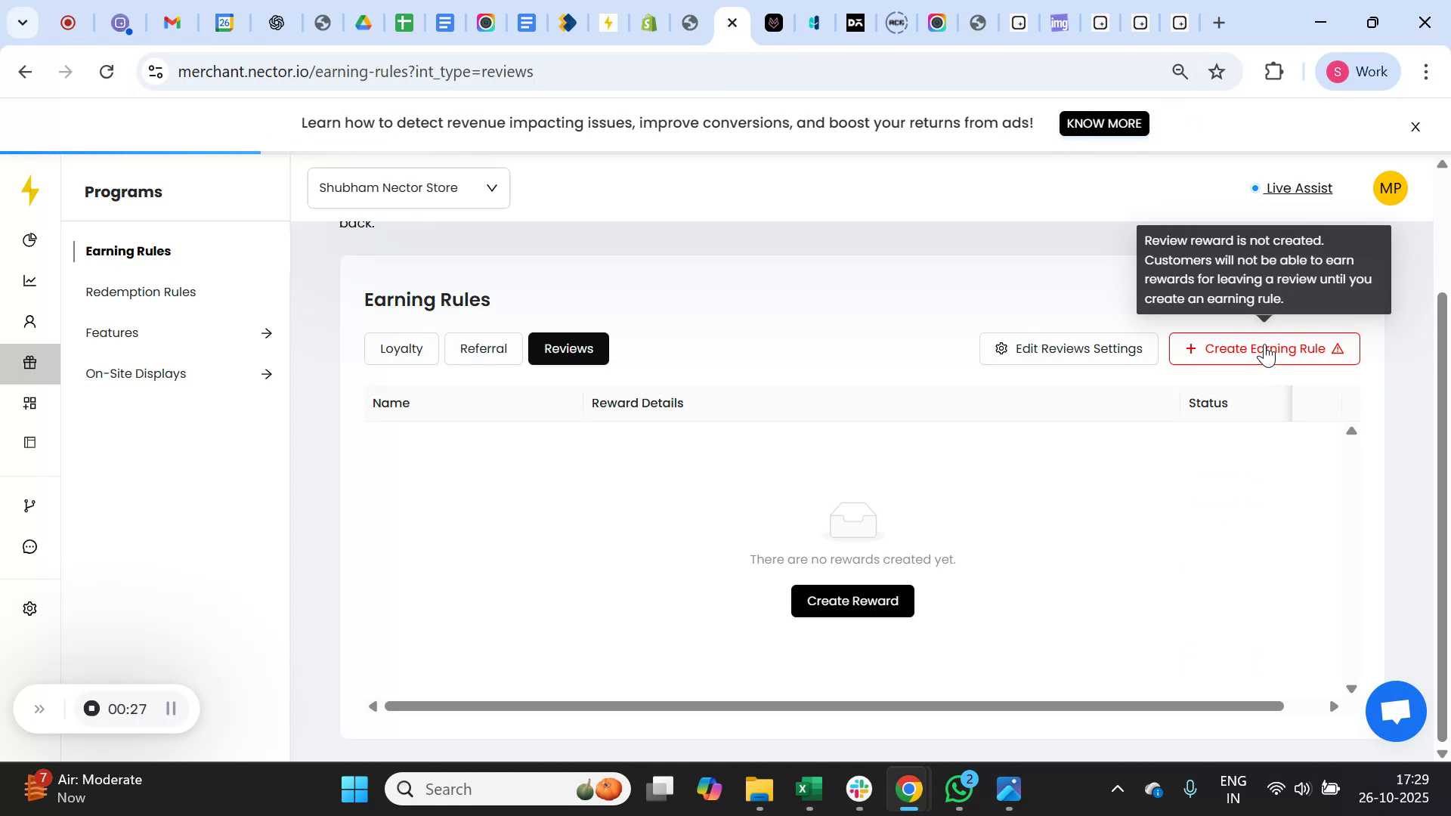Open the apps grid icon in sidebar

pyautogui.click(x=29, y=403)
